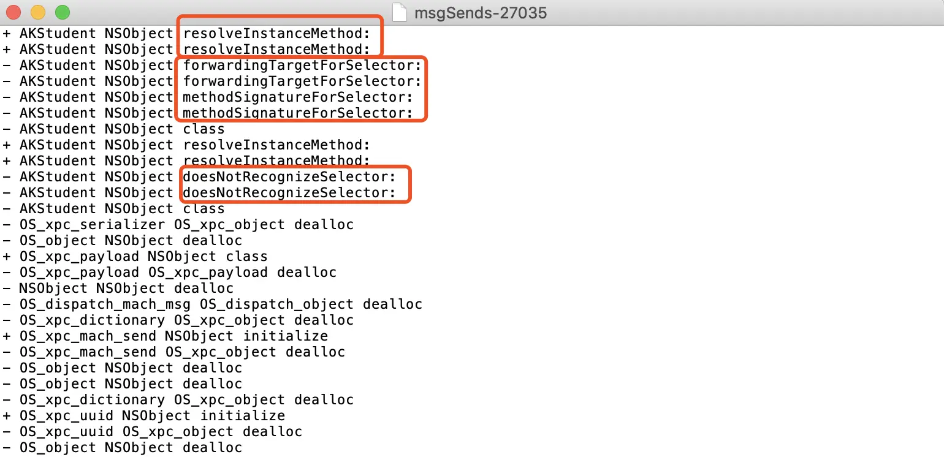Click the OS_xpc_mach_send NSObject initialize line
Viewport: 944px width, 457px height.
pos(166,336)
